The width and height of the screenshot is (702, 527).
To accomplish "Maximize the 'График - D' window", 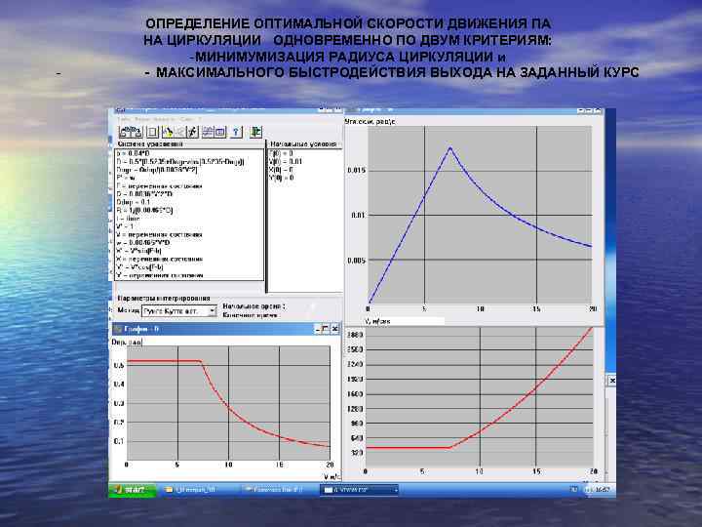I will (326, 330).
